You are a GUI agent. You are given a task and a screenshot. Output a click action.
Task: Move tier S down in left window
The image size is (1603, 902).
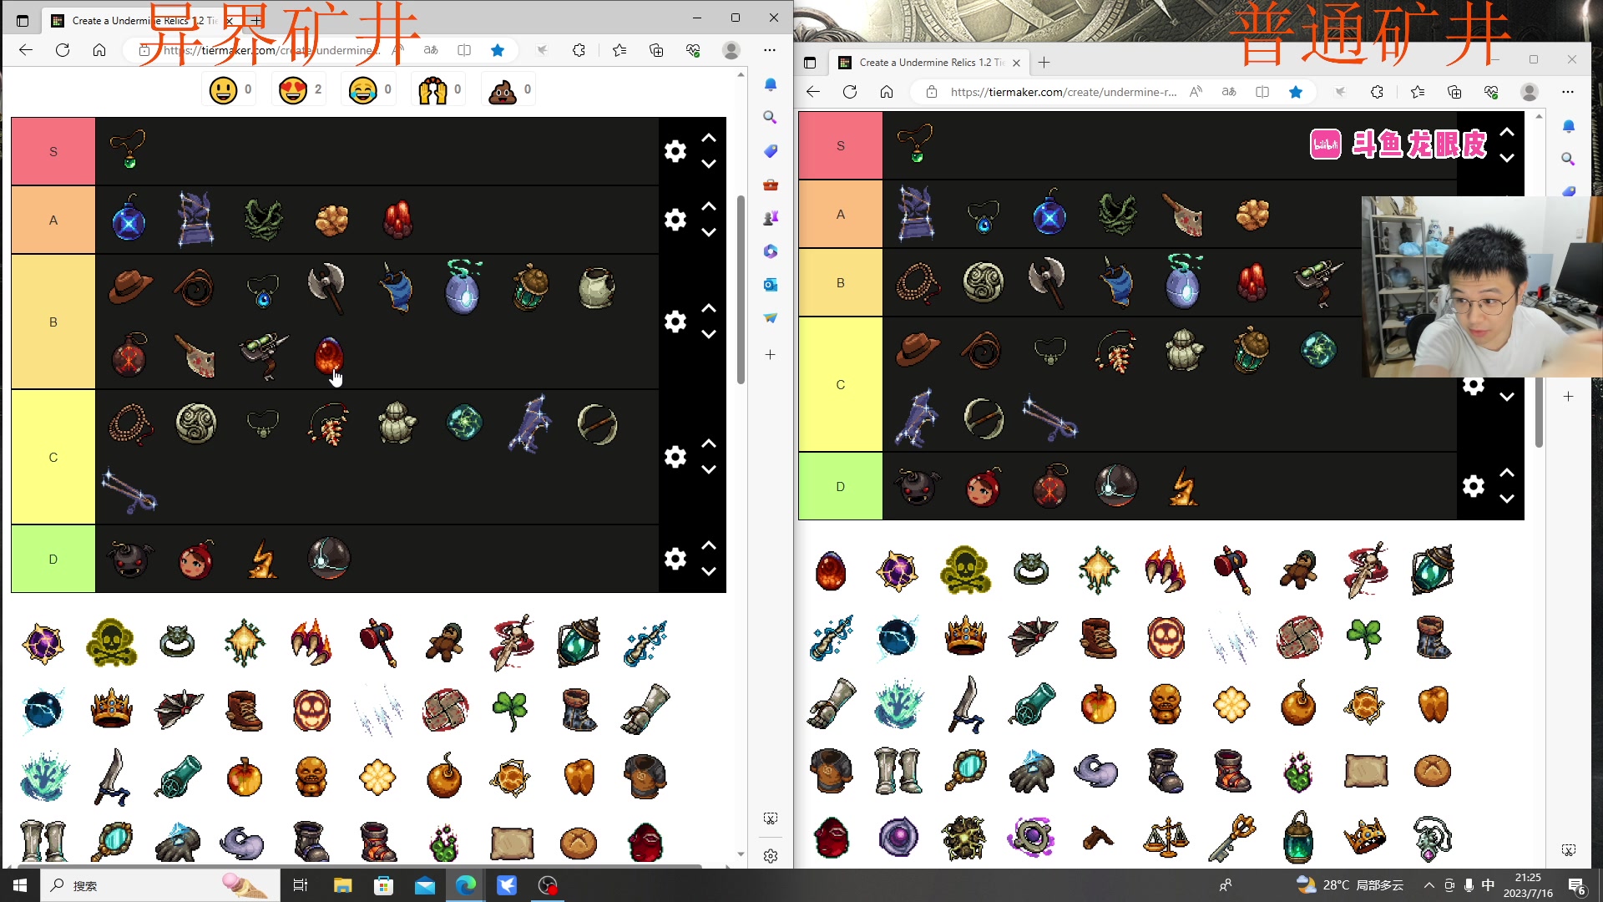tap(709, 165)
